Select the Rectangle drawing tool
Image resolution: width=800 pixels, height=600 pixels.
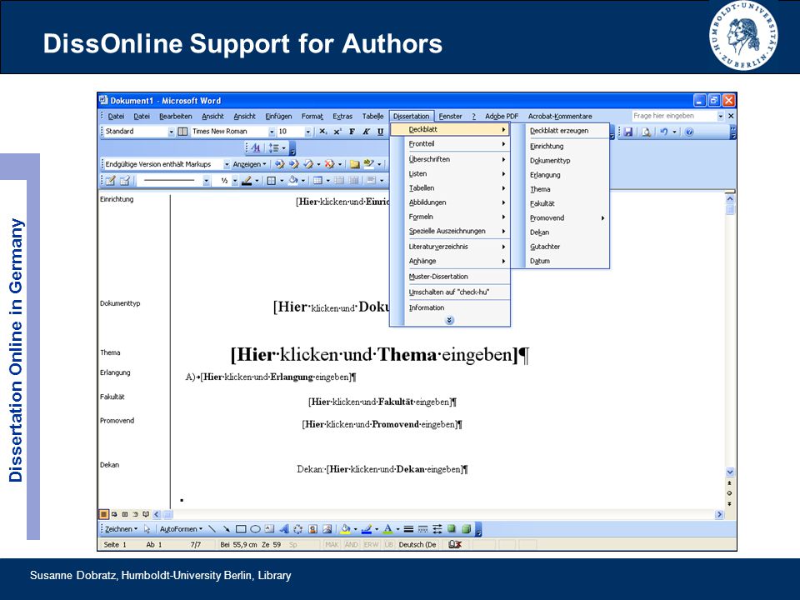click(x=242, y=529)
